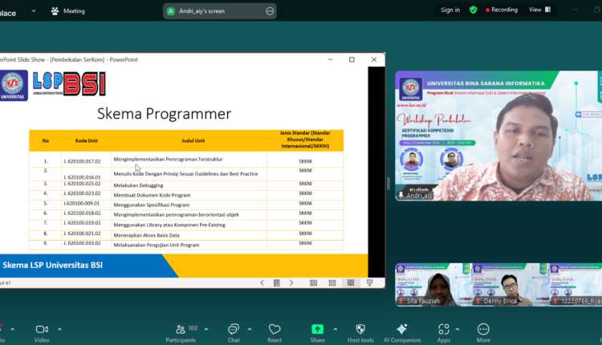Click row Membuat Dokumen Kode Program

click(186, 194)
